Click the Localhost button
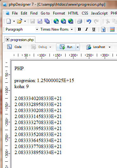117x168 pixels. coord(96,47)
